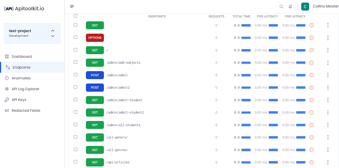Click the GET badge for /all-geners/
The width and height of the screenshot is (339, 168).
pos(95,137)
